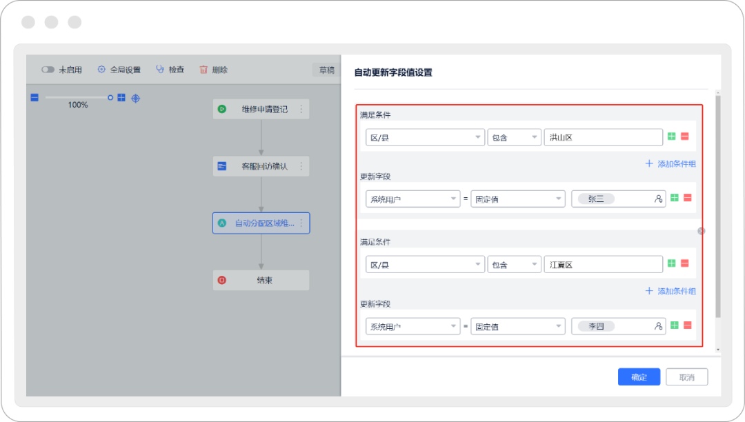Remove the 洪山区 condition with red minus
Viewport: 745px width, 422px height.
(685, 137)
